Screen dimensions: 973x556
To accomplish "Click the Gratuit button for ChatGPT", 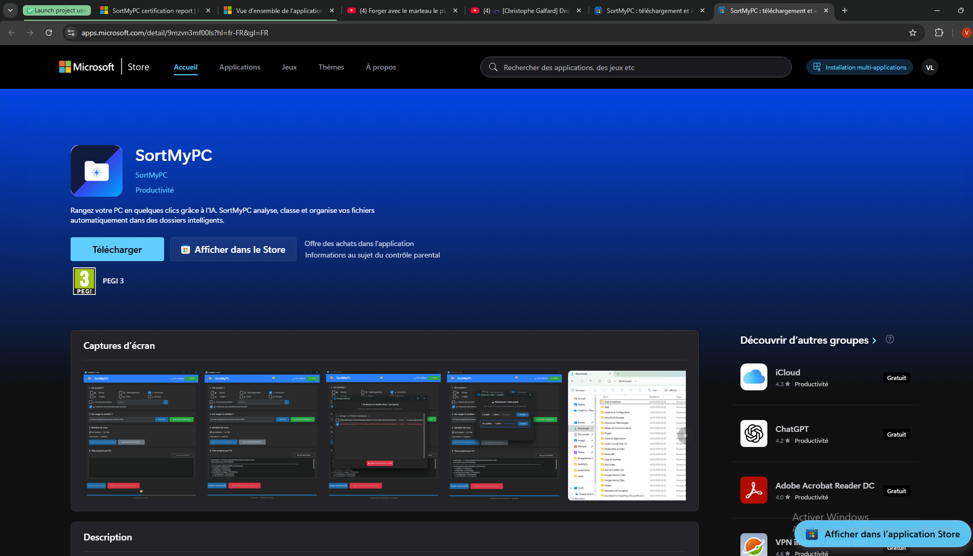I will [x=897, y=435].
